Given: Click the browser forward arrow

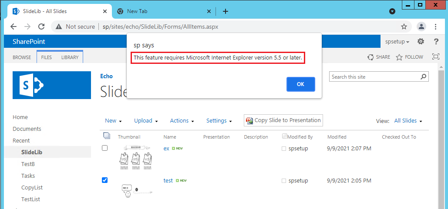Looking at the screenshot, I should 27,27.
